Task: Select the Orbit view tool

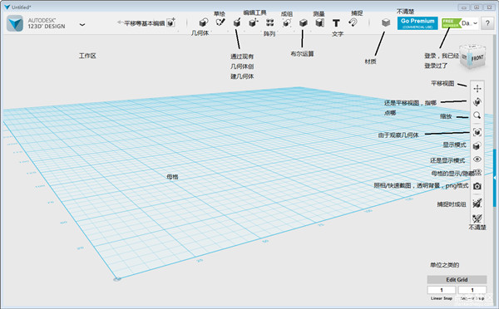Action: [477, 101]
